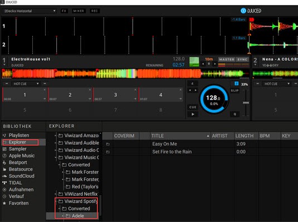
Task: Toggle the FX panel button
Action: 64,11
